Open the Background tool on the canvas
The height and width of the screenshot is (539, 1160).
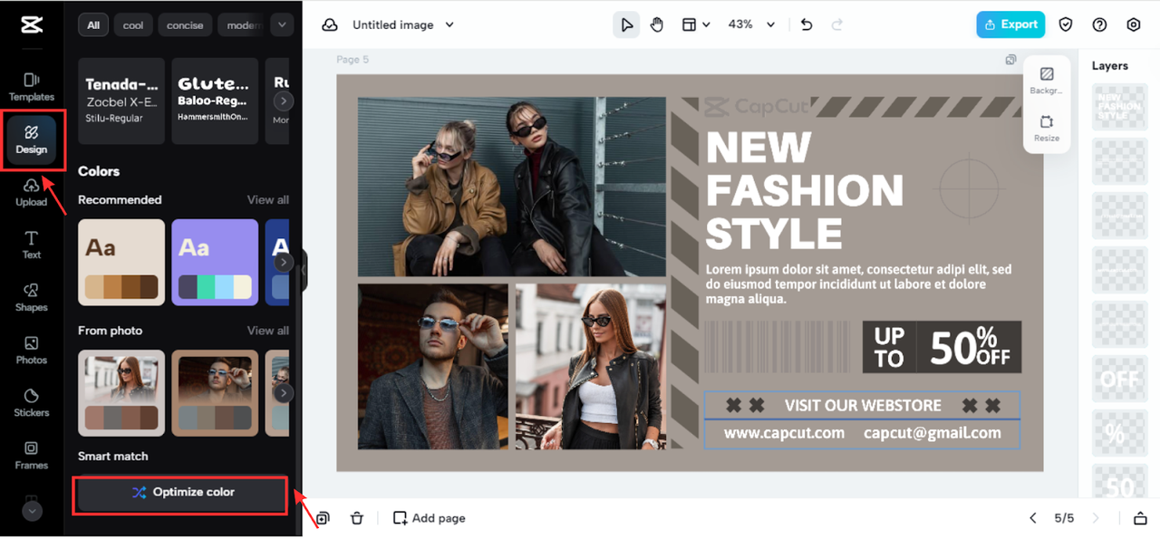[x=1047, y=80]
